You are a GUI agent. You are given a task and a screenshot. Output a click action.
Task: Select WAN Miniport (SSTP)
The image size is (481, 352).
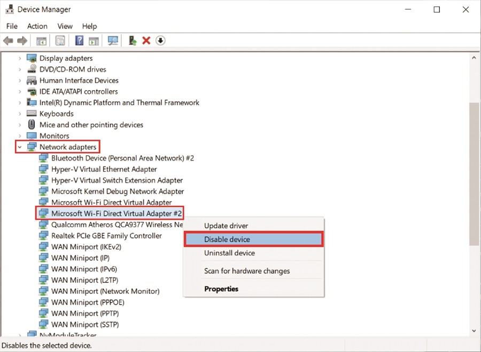(85, 324)
